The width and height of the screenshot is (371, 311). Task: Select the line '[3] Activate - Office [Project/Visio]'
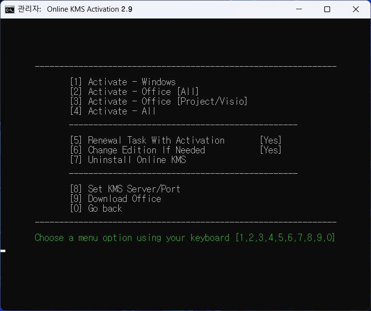(159, 101)
